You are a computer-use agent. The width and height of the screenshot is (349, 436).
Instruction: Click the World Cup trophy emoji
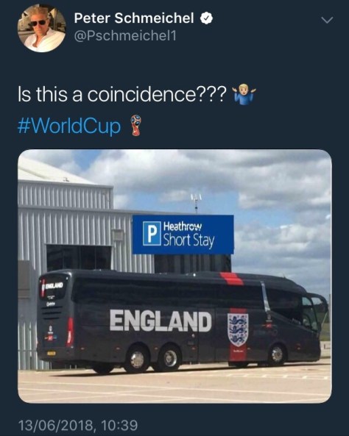(x=136, y=126)
